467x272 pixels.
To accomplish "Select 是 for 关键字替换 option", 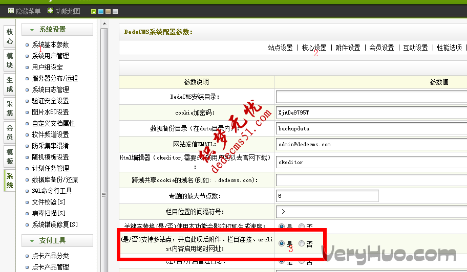I will 282,226.
